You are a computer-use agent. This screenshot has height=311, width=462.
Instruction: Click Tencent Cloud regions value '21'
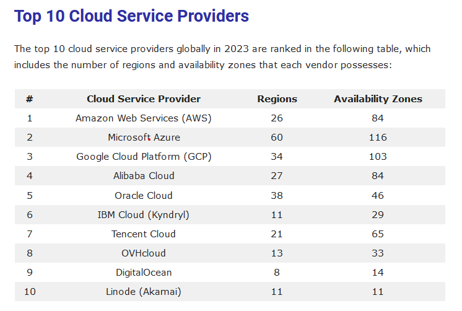pos(277,234)
